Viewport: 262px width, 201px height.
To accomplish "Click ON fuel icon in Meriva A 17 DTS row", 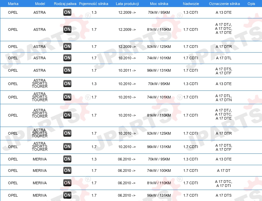I will pyautogui.click(x=67, y=195).
